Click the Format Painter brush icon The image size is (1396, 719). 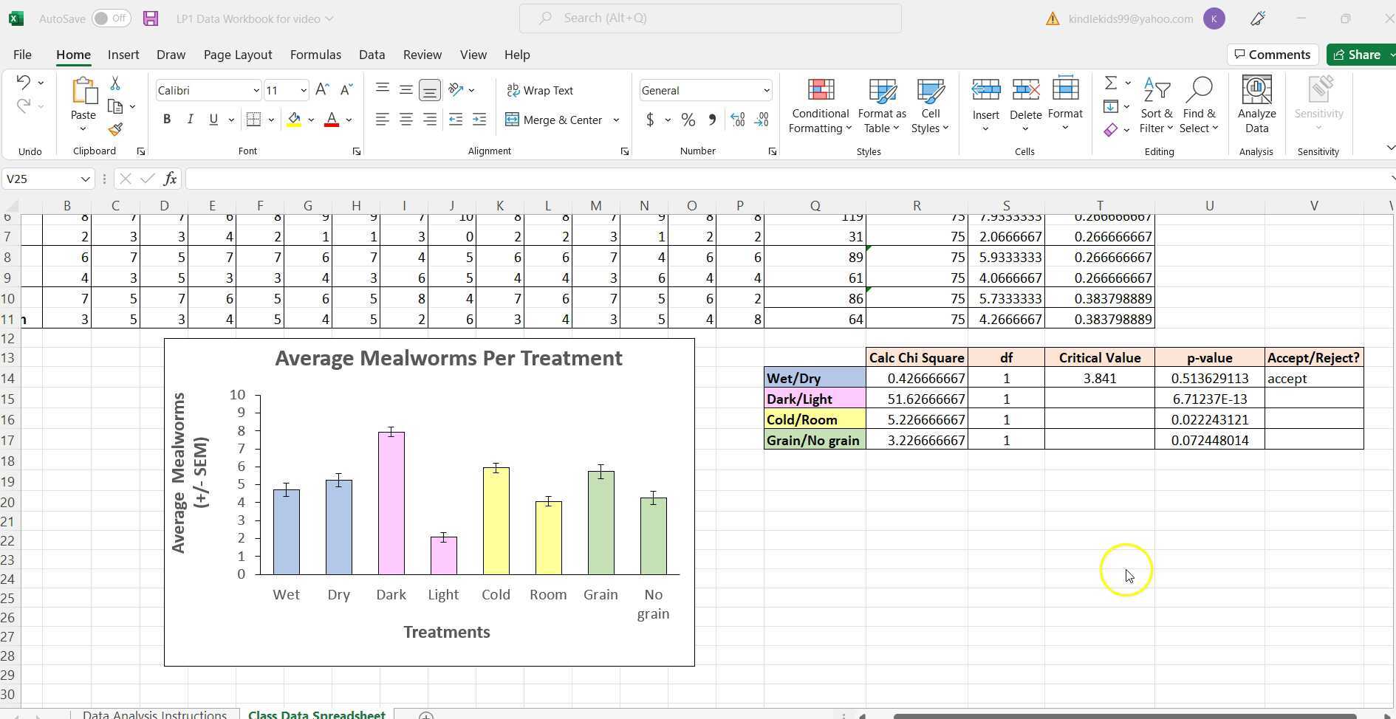[115, 130]
